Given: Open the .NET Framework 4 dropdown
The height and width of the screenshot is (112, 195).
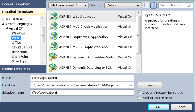Looking at the screenshot, I should [68, 5].
